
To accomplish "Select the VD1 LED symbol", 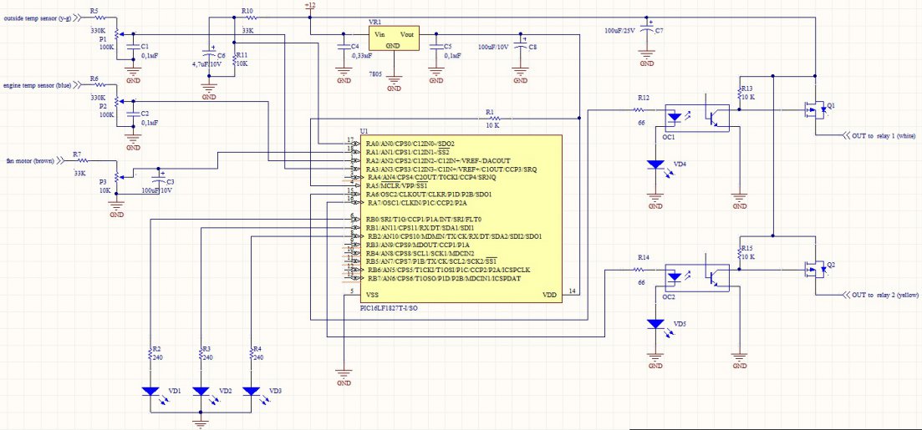I will click(x=150, y=390).
